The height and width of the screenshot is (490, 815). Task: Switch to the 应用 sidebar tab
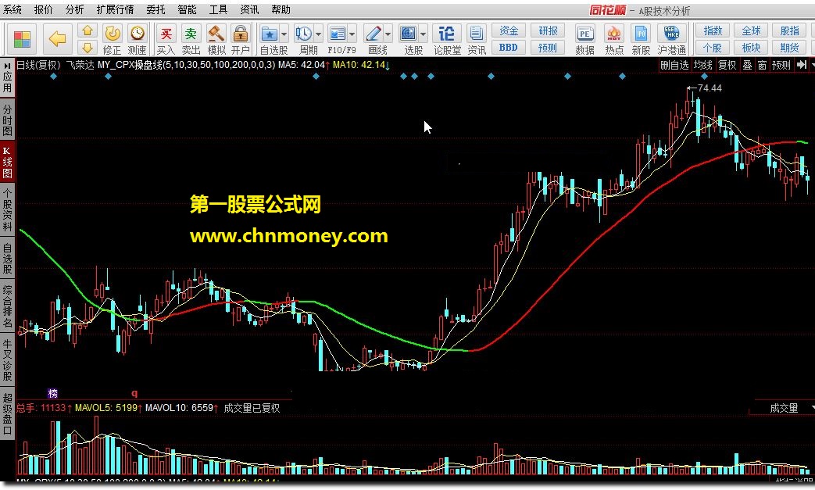[7, 78]
